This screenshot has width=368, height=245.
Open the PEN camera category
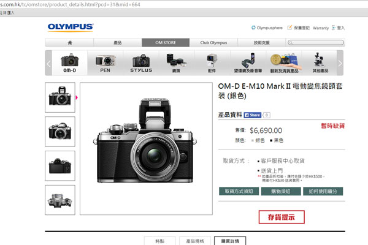tap(105, 63)
